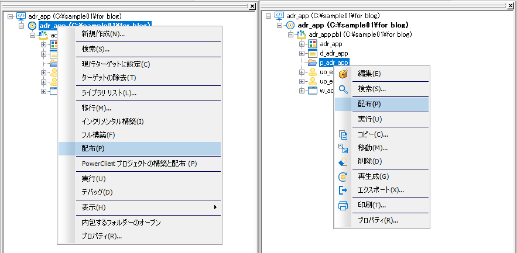Click the magnifier icon beside 検索 in right menu
This screenshot has height=253, width=517.
click(x=344, y=89)
